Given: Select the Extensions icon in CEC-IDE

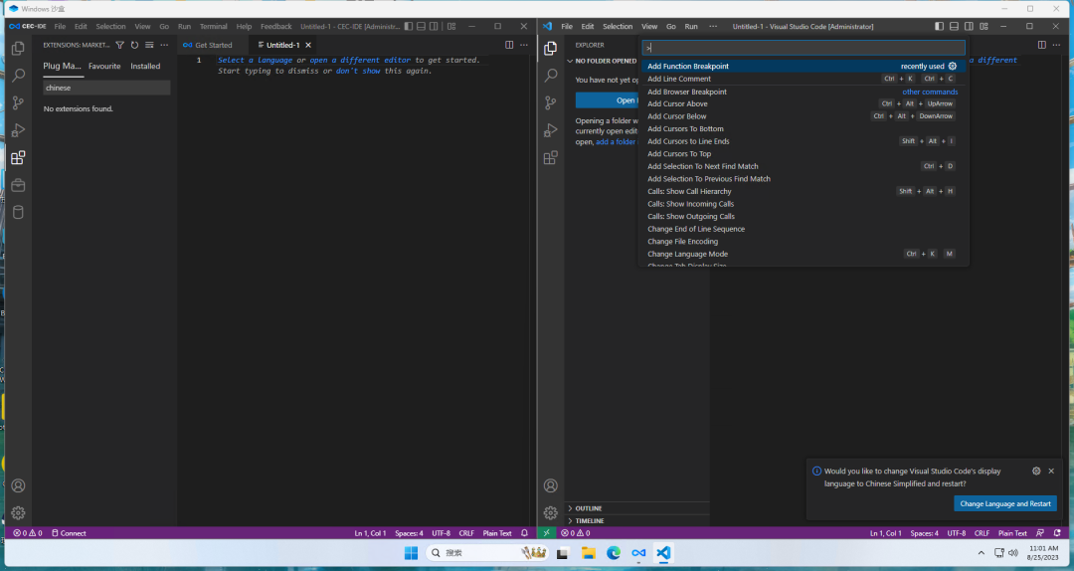Looking at the screenshot, I should (x=19, y=157).
